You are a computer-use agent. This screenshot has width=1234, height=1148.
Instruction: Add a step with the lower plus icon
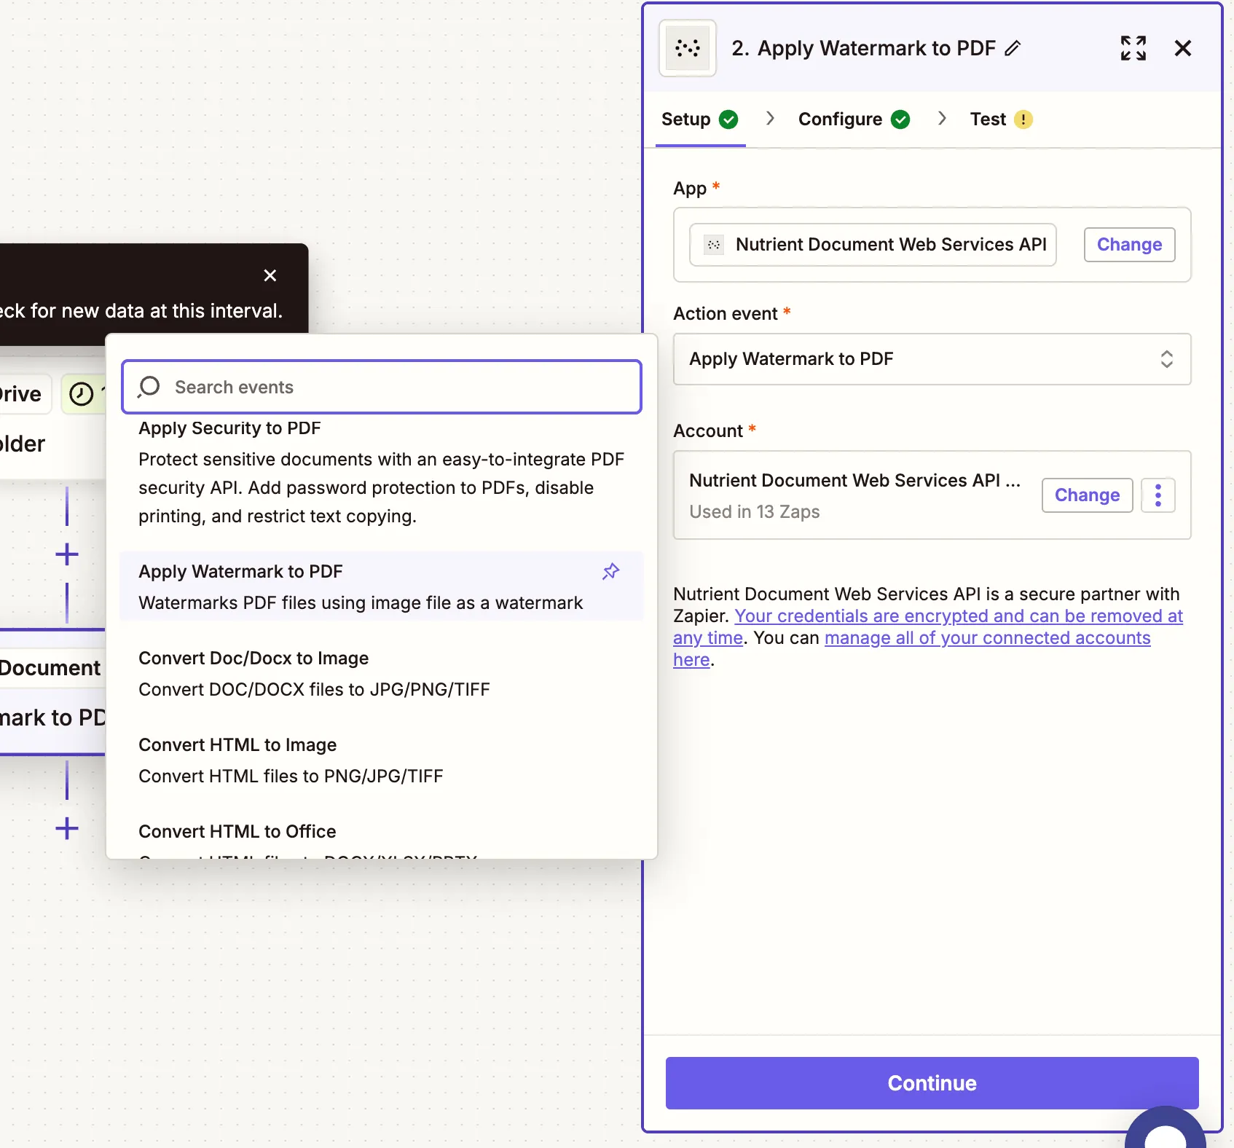tap(67, 828)
